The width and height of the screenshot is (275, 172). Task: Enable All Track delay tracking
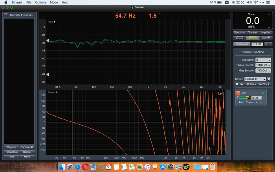click(251, 84)
